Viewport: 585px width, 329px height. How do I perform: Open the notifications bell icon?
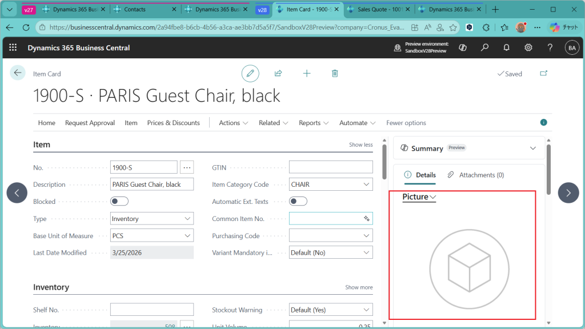[x=506, y=48]
